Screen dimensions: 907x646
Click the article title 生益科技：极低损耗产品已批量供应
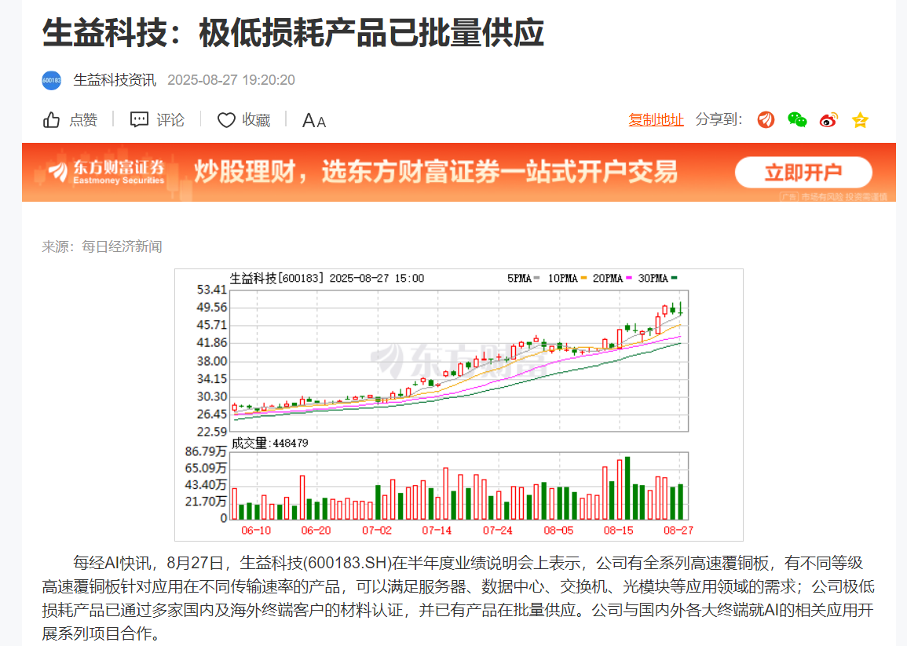[x=293, y=32]
